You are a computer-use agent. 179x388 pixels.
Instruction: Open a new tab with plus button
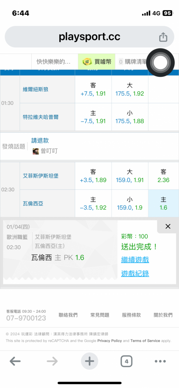pyautogui.click(x=89, y=361)
